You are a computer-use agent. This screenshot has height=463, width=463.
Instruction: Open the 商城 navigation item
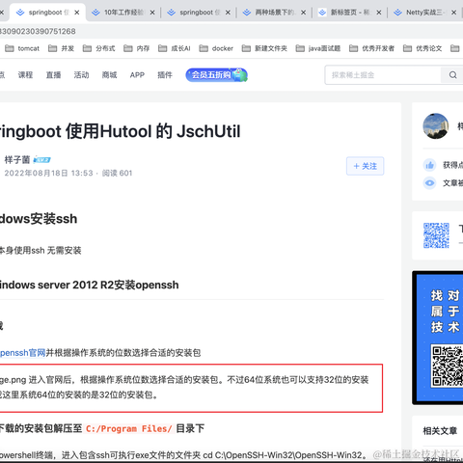click(x=109, y=75)
